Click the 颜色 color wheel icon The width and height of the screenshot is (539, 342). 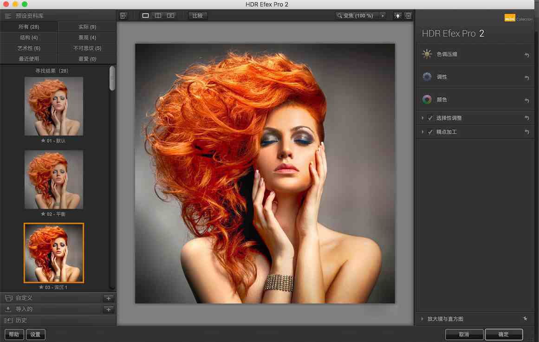(x=427, y=99)
